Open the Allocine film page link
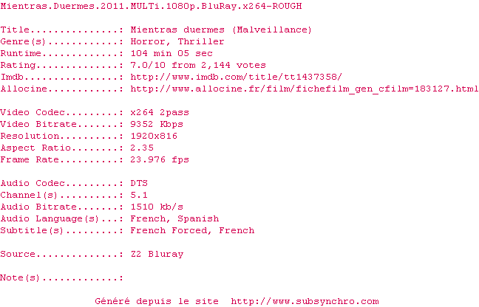The image size is (479, 307). [x=305, y=89]
